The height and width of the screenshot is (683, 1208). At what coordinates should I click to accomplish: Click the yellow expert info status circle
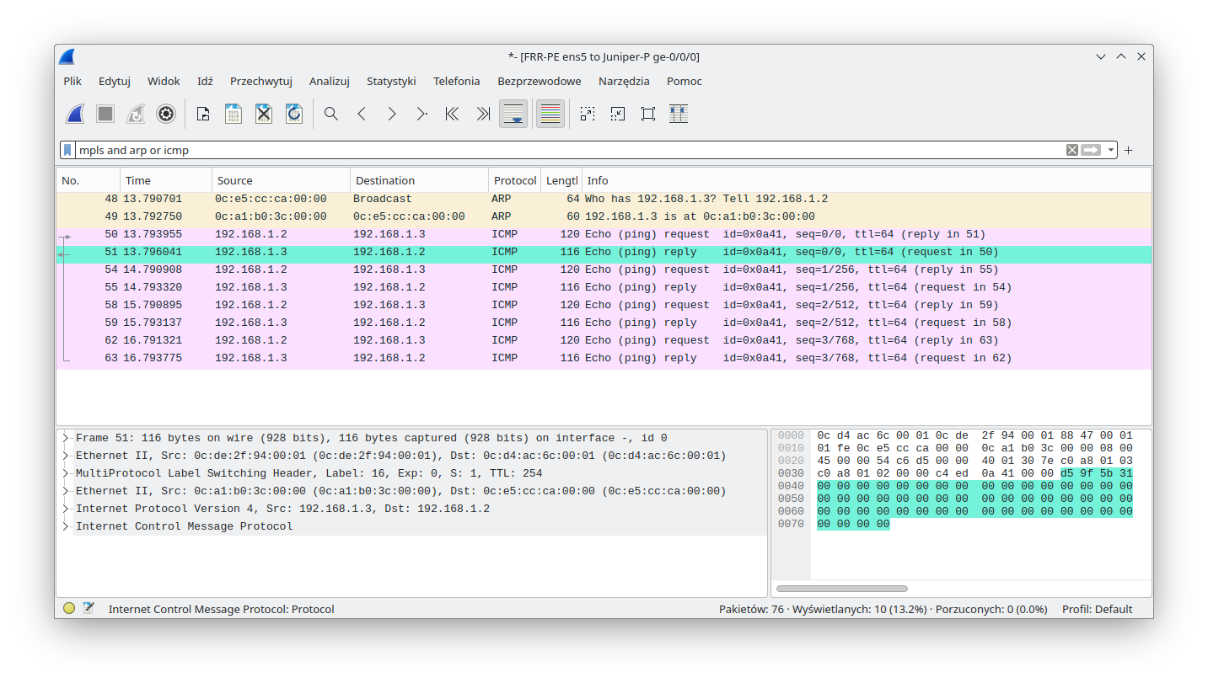69,608
